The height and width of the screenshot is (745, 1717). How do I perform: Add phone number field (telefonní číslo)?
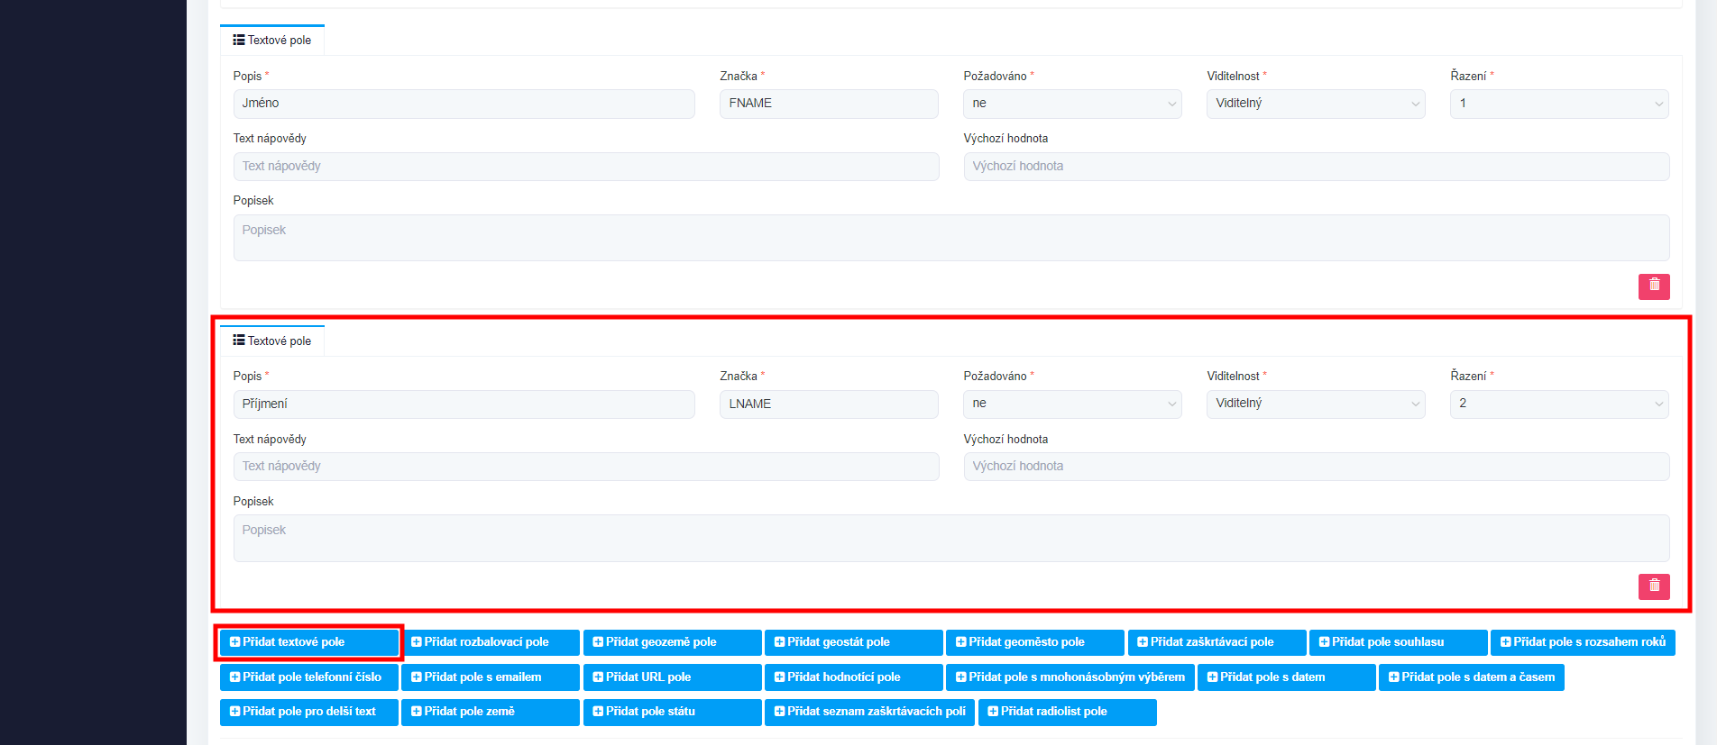[x=308, y=677]
